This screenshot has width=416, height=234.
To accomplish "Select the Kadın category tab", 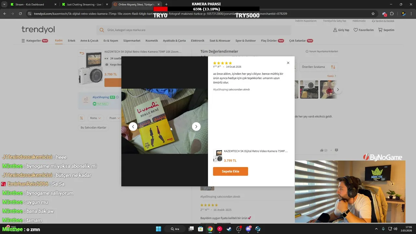I will click(59, 41).
